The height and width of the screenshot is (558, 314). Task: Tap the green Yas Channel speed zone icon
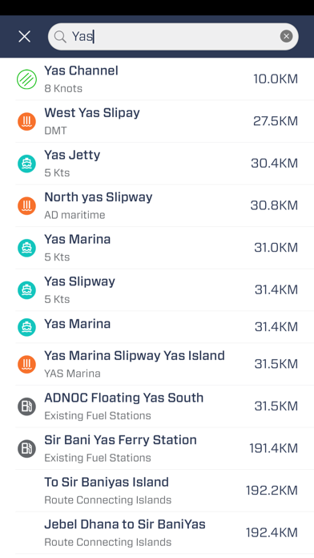coord(26,79)
